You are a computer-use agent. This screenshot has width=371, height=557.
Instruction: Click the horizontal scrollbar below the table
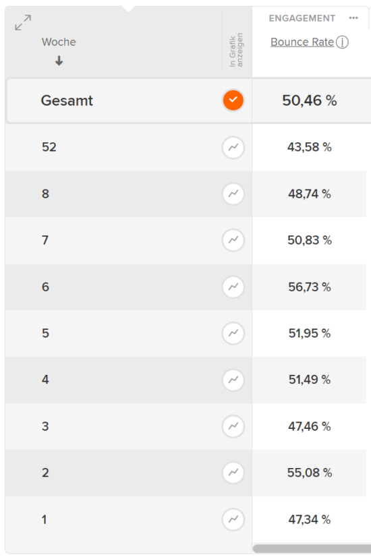(x=312, y=548)
